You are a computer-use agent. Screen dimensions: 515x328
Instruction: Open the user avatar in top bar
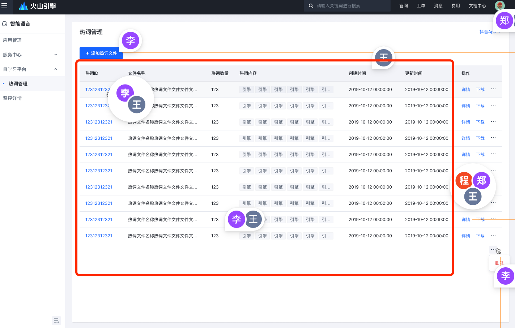point(499,5)
